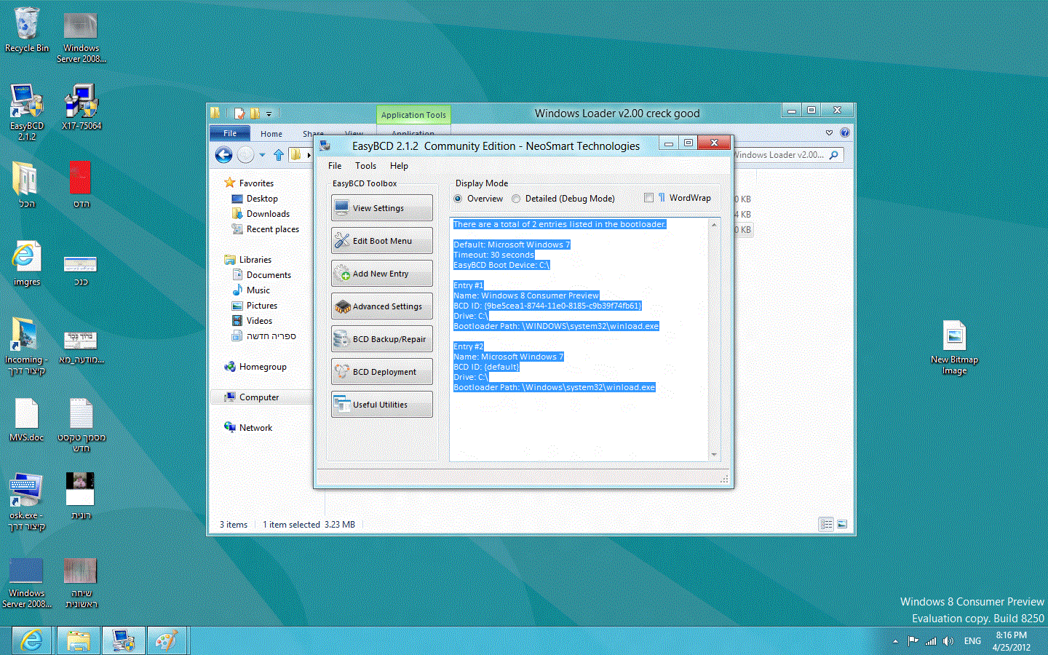Select the EasyBCD 2.1.2 desktop icon
This screenshot has width=1048, height=655.
pyautogui.click(x=27, y=113)
